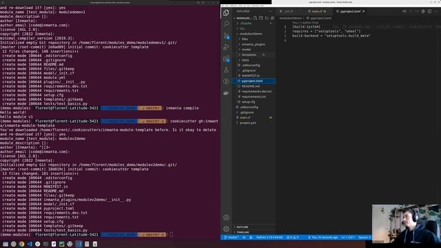Click the Split Editor icon
Viewport: 441px width, 248px height.
coord(429,11)
